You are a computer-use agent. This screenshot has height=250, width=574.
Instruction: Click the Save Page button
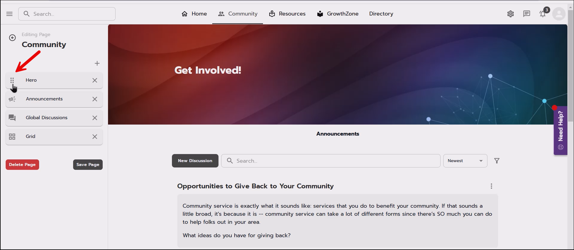coord(88,165)
